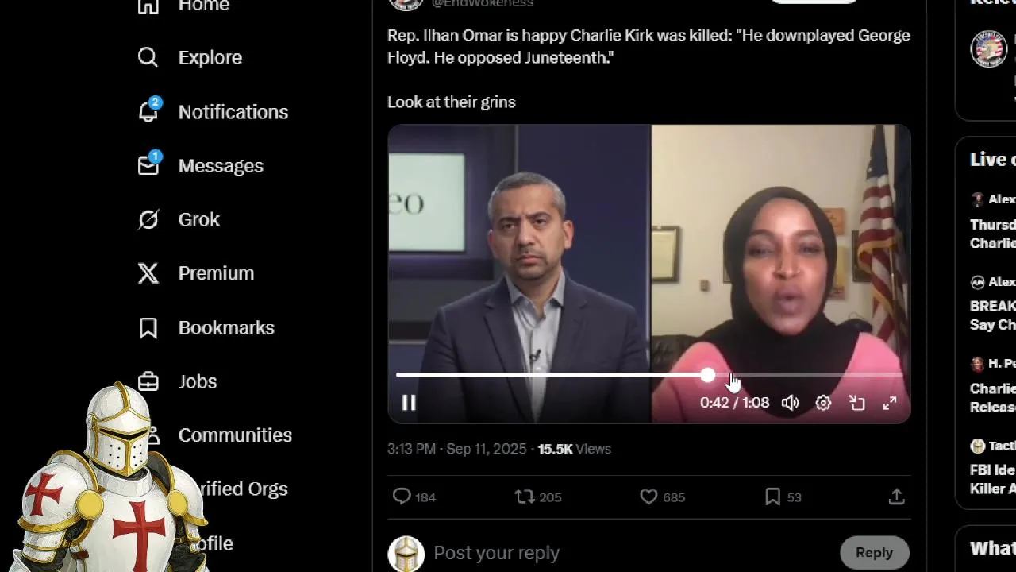Toggle picture-in-picture mode on video

(856, 403)
